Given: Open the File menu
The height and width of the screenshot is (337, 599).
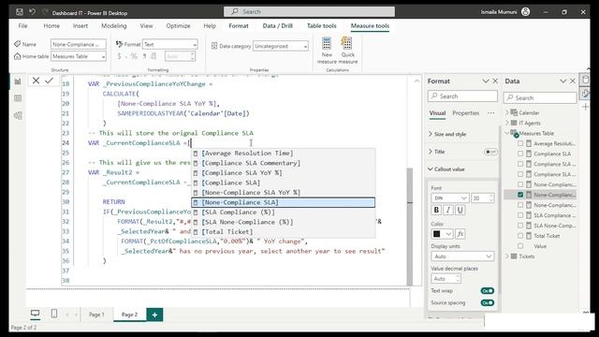Looking at the screenshot, I should pos(22,25).
